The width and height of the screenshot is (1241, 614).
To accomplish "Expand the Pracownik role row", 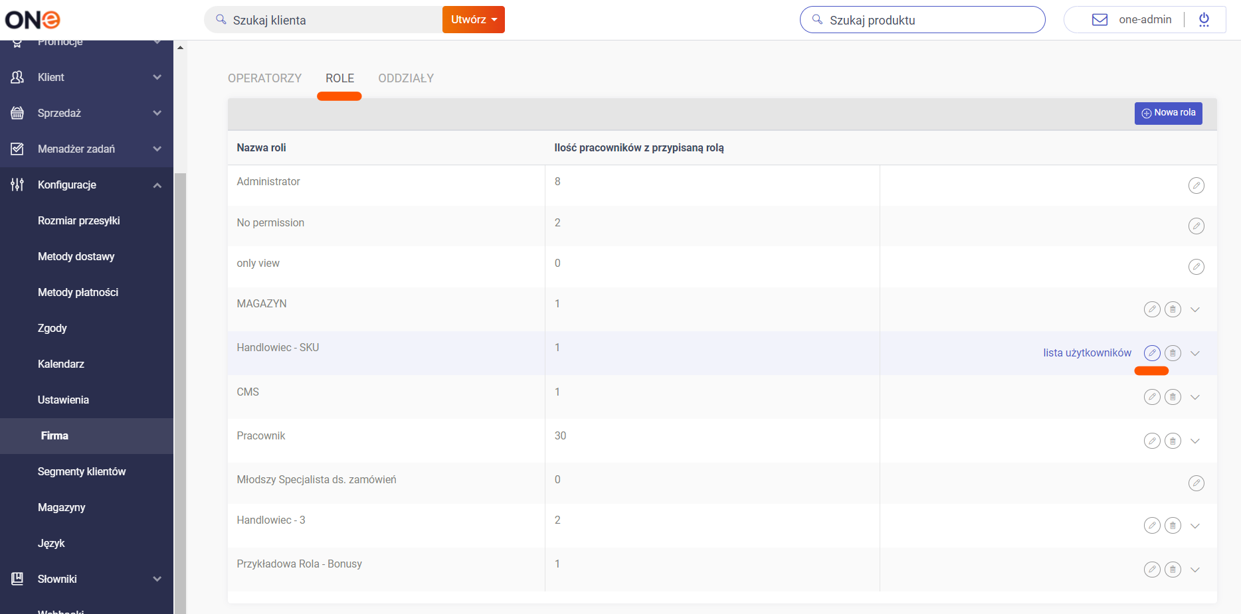I will point(1195,441).
